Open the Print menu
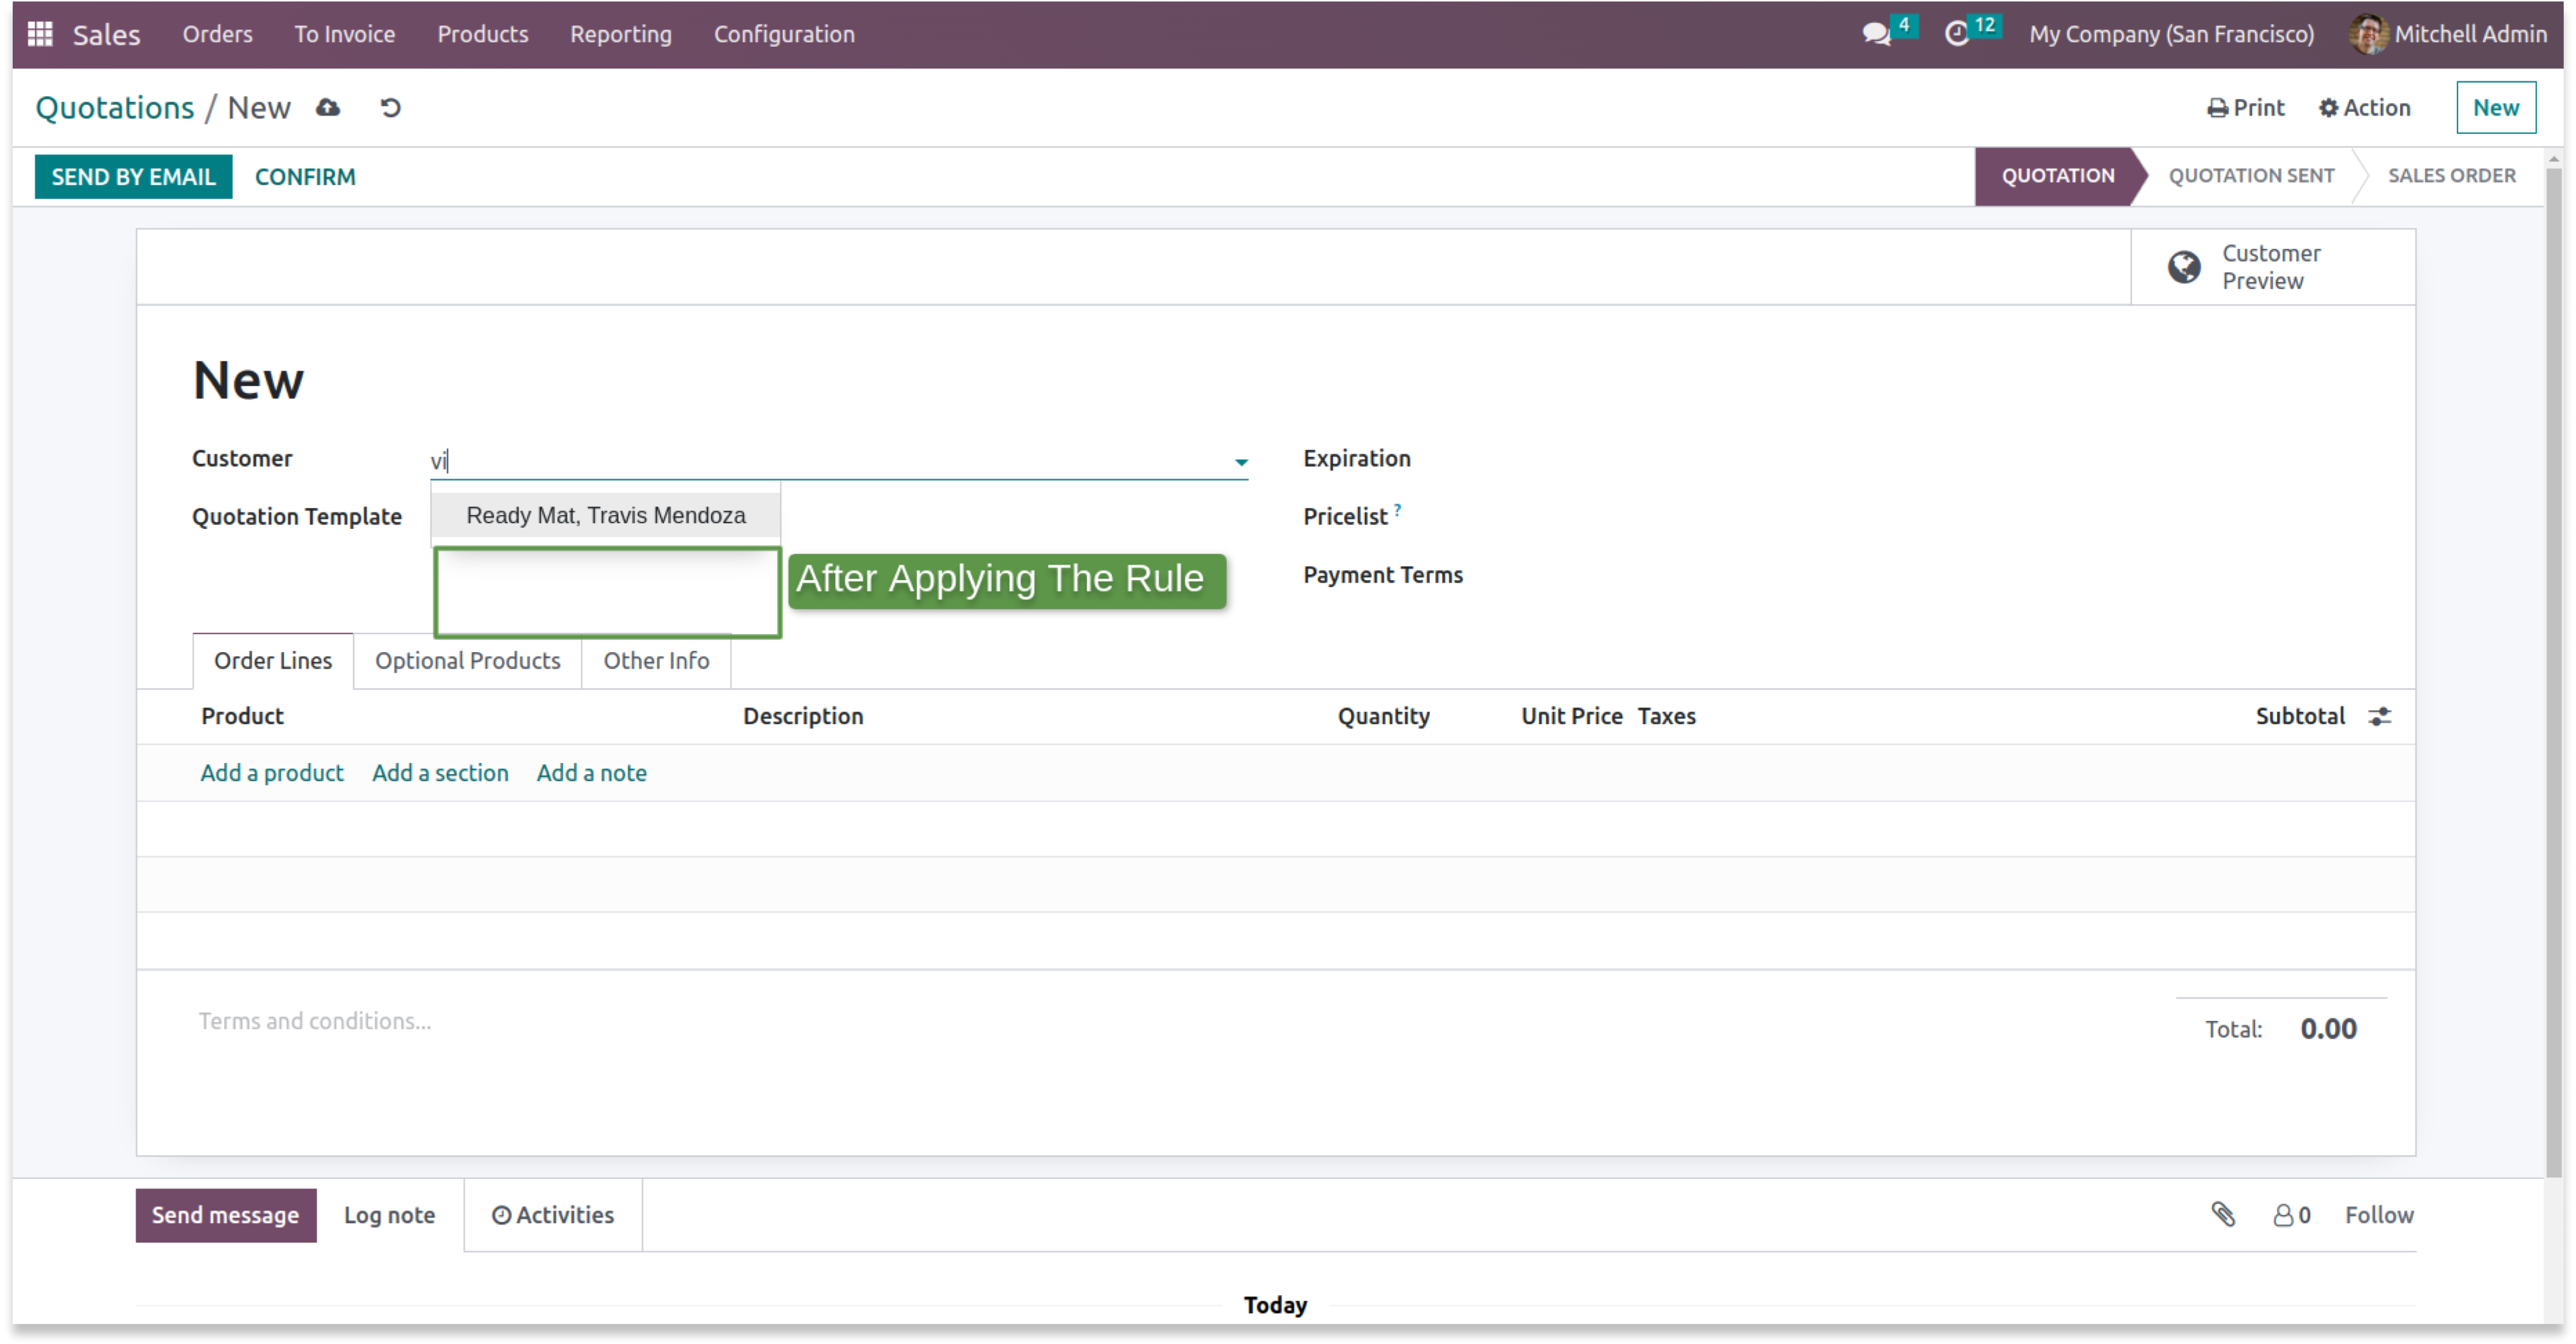The height and width of the screenshot is (1344, 2576). coord(2245,107)
